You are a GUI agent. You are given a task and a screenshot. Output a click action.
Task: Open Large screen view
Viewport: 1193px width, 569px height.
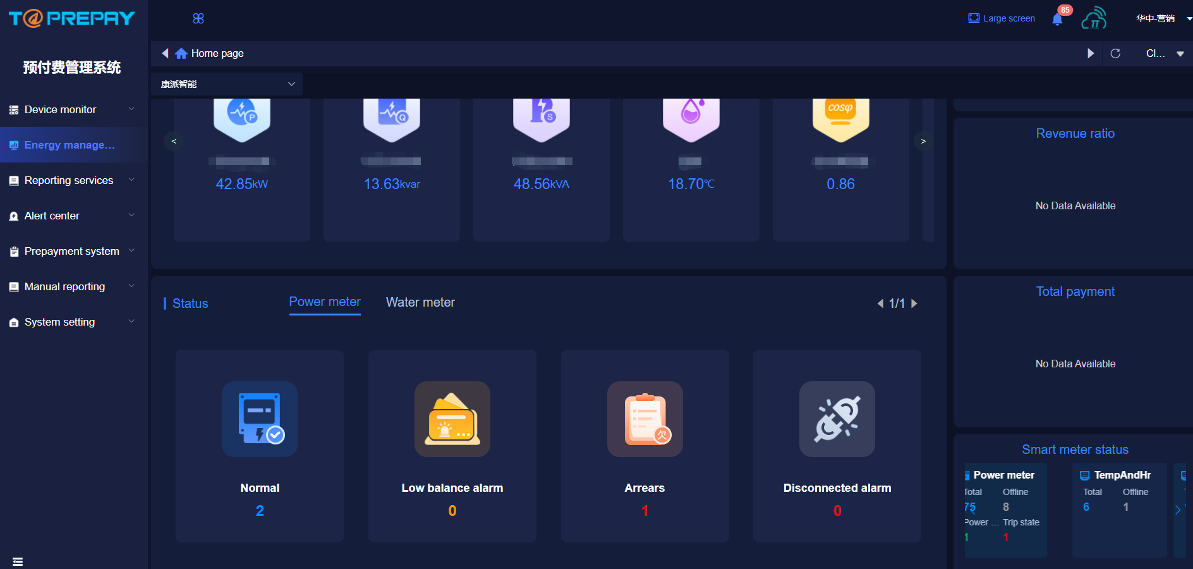click(x=1002, y=18)
